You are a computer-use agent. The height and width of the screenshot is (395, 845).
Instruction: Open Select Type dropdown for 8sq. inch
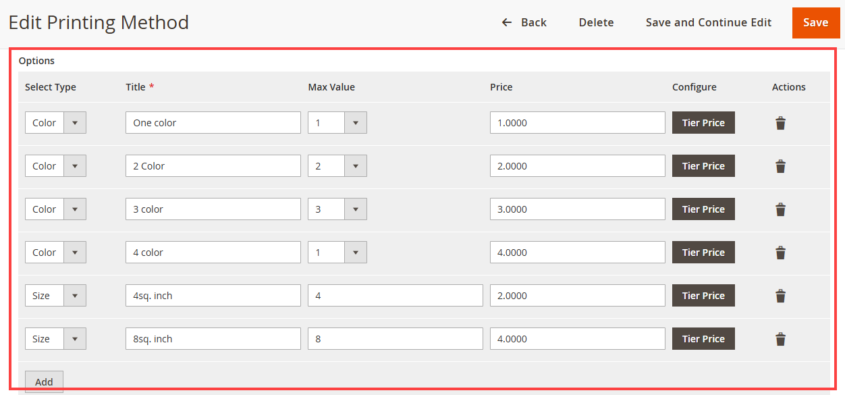(x=55, y=339)
